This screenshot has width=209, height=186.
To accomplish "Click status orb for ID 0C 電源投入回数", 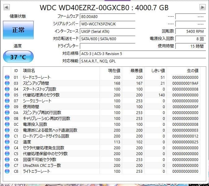I will coord(7,124).
